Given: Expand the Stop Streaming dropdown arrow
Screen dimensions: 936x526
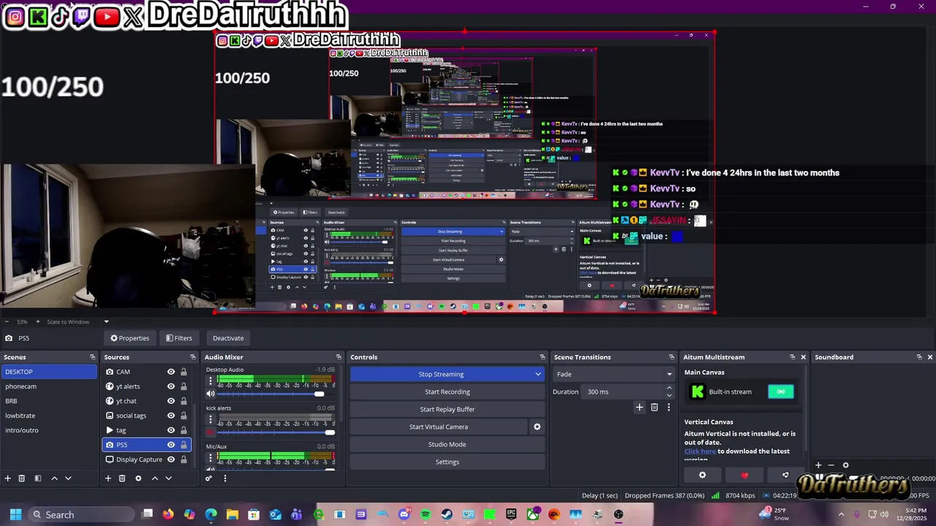Looking at the screenshot, I should [538, 374].
